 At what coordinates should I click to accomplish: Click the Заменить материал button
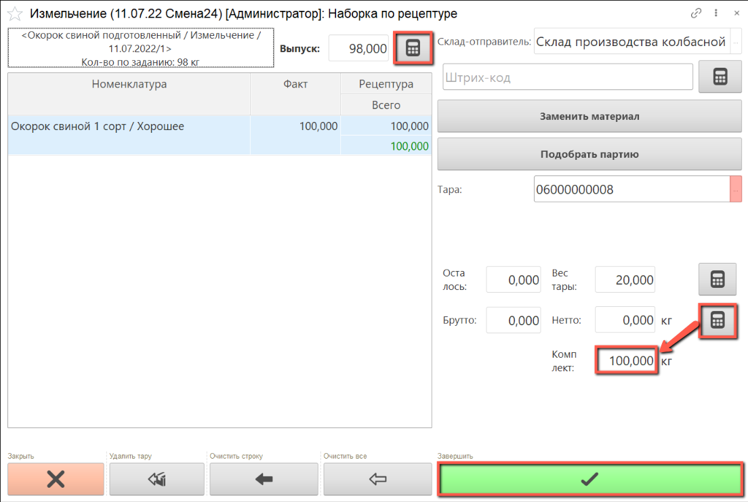[x=589, y=116]
